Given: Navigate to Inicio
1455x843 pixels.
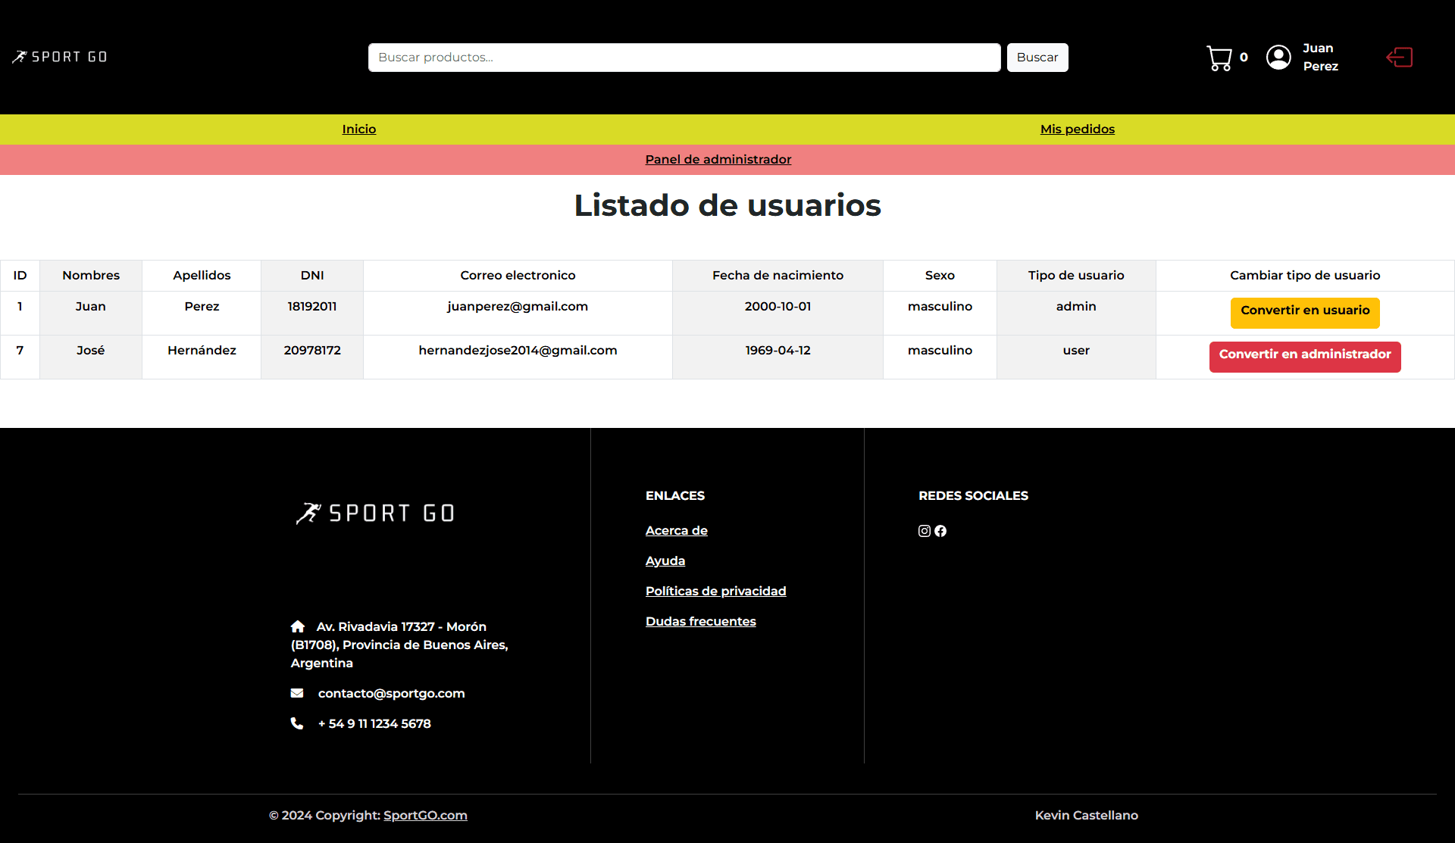Looking at the screenshot, I should [358, 129].
